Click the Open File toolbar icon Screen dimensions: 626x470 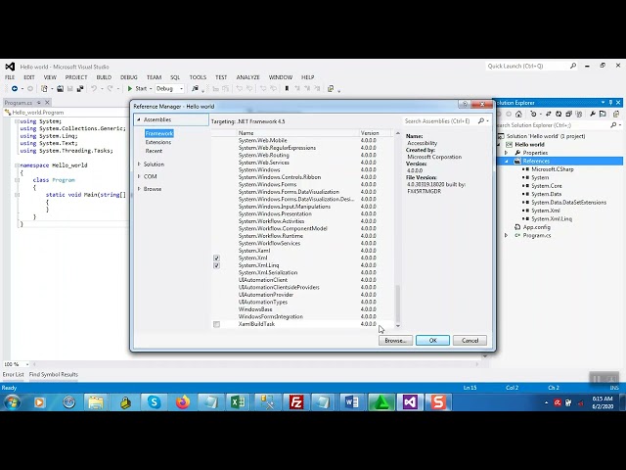coord(60,89)
